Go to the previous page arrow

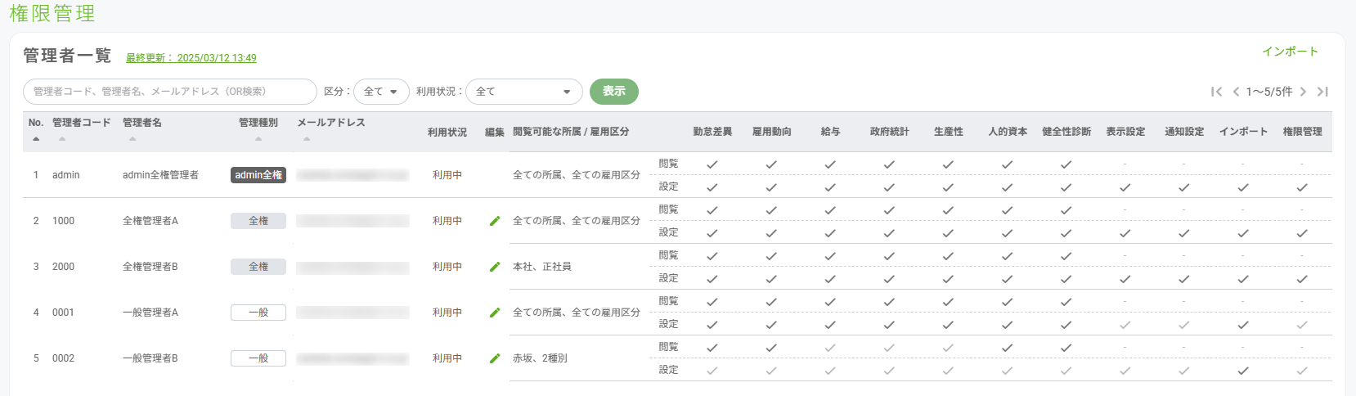tap(1237, 92)
